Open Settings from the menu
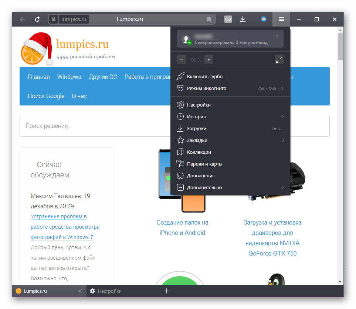 [199, 105]
